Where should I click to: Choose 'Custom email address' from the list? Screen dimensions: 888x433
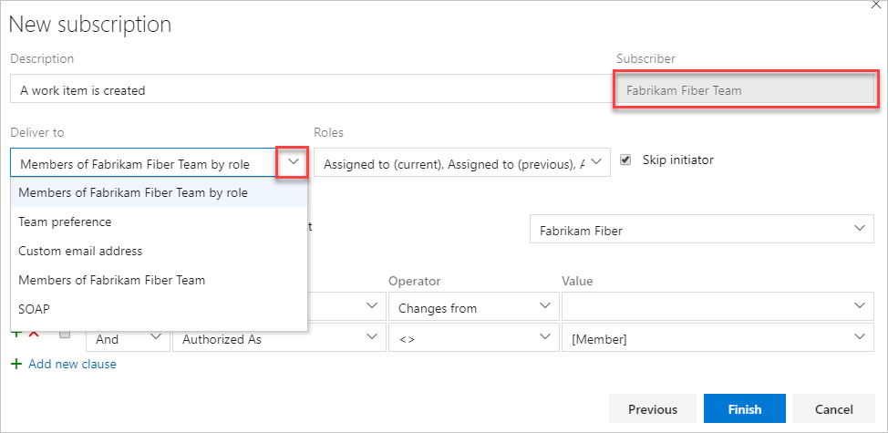pyautogui.click(x=80, y=251)
